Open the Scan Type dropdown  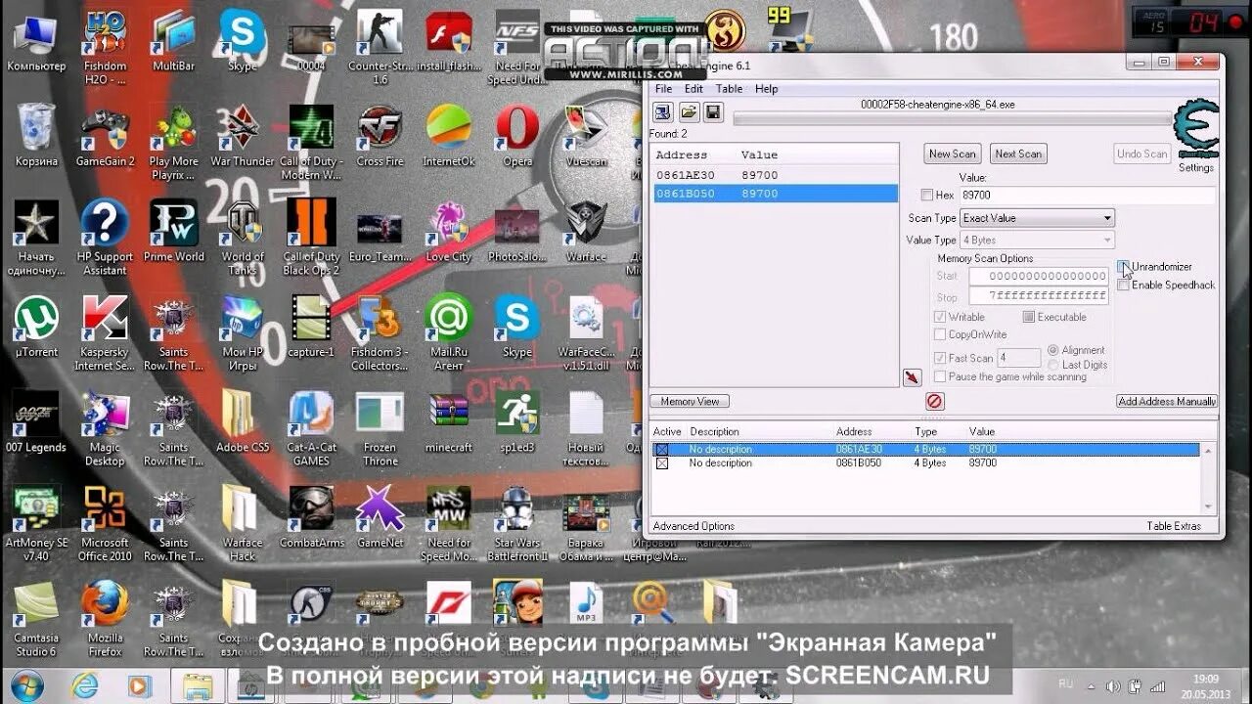[x=1037, y=218]
